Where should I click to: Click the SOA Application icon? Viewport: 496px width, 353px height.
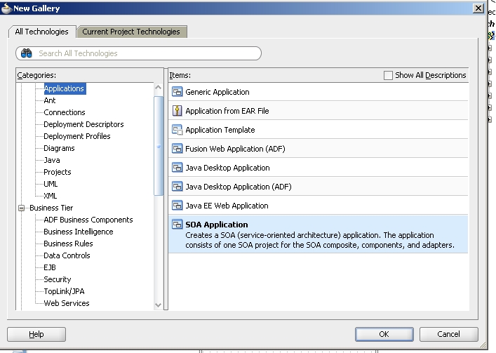[177, 225]
